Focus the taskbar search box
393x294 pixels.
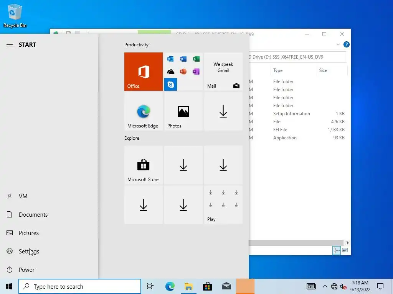pyautogui.click(x=80, y=286)
